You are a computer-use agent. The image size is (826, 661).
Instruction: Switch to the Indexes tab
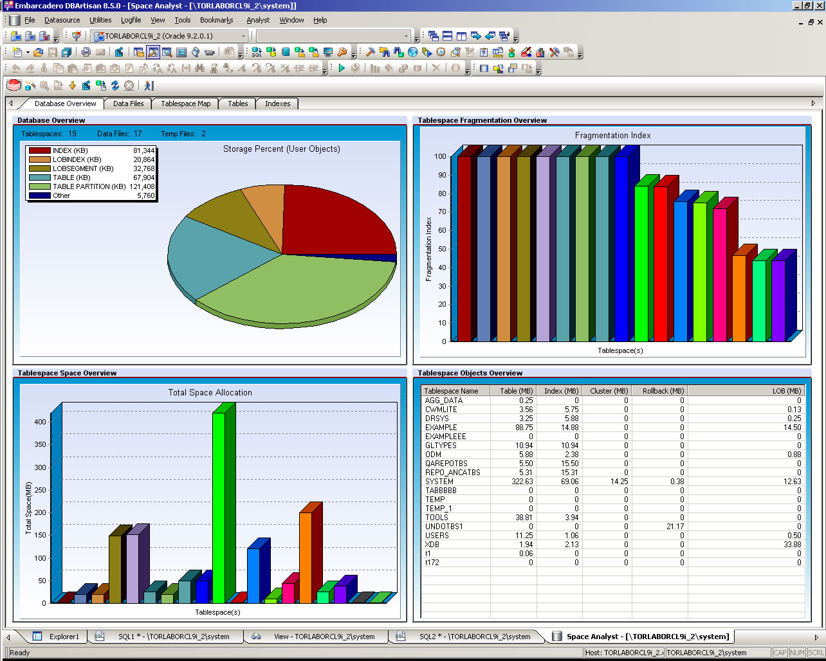click(277, 104)
